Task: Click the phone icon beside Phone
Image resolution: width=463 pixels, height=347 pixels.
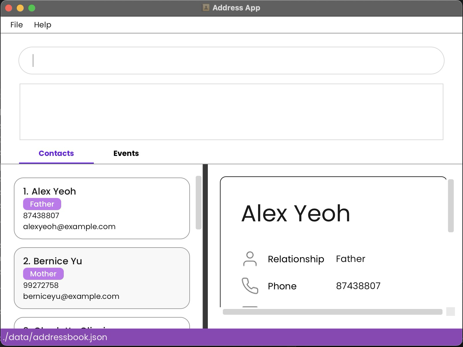Action: tap(250, 286)
